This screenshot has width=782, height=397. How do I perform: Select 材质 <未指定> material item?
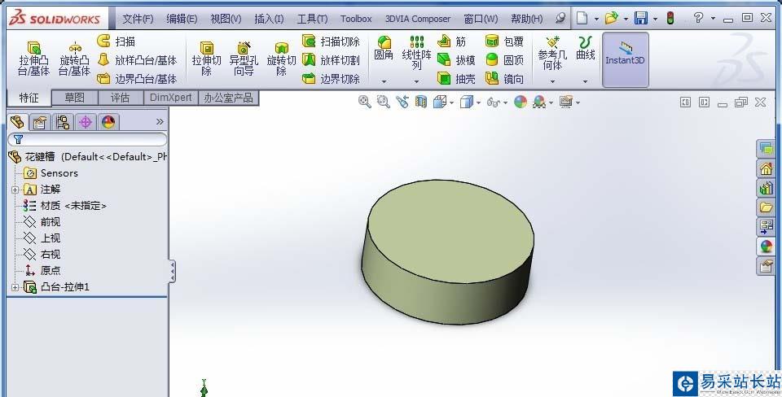pyautogui.click(x=65, y=206)
